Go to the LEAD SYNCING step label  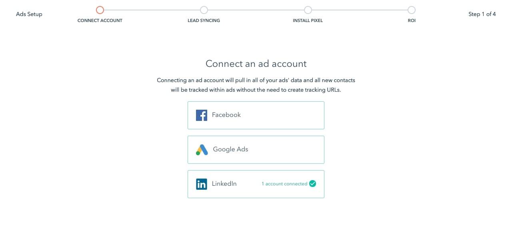pos(204,20)
